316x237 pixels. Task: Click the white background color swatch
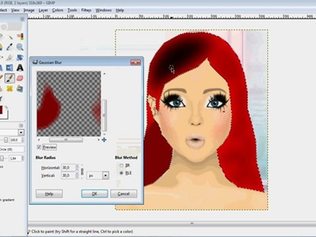[x=6, y=116]
